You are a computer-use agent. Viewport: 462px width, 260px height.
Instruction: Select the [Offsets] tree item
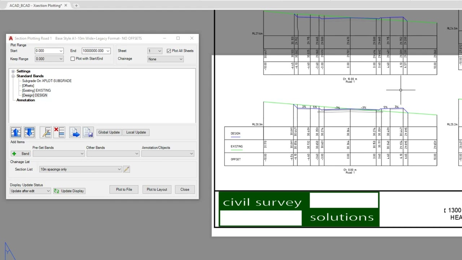coord(28,86)
